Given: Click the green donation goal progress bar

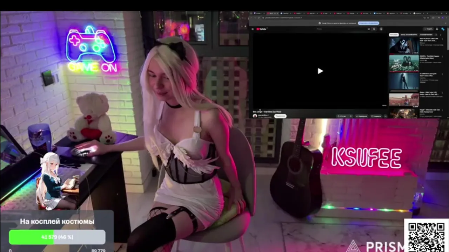Looking at the screenshot, I should pos(57,237).
